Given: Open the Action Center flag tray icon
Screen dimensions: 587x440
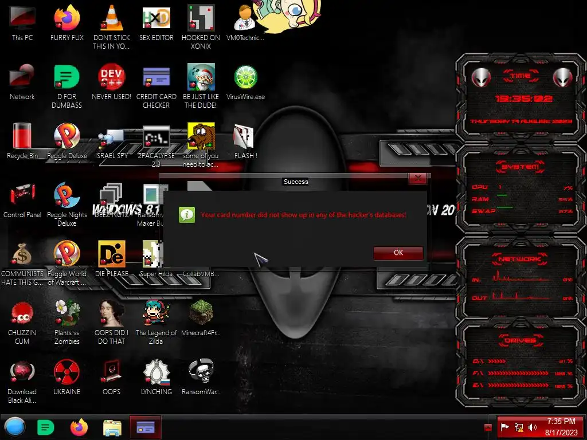Looking at the screenshot, I should 505,427.
